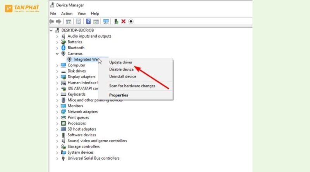
Task: Select the Processors tree item
Action: tap(77, 123)
